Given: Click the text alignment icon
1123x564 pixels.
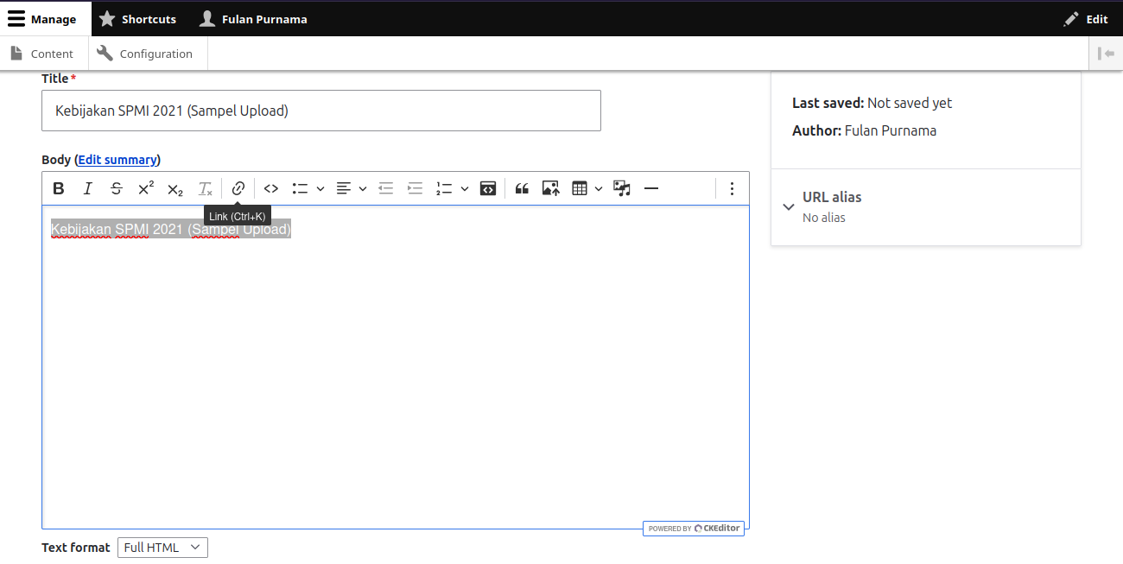Looking at the screenshot, I should pyautogui.click(x=344, y=188).
